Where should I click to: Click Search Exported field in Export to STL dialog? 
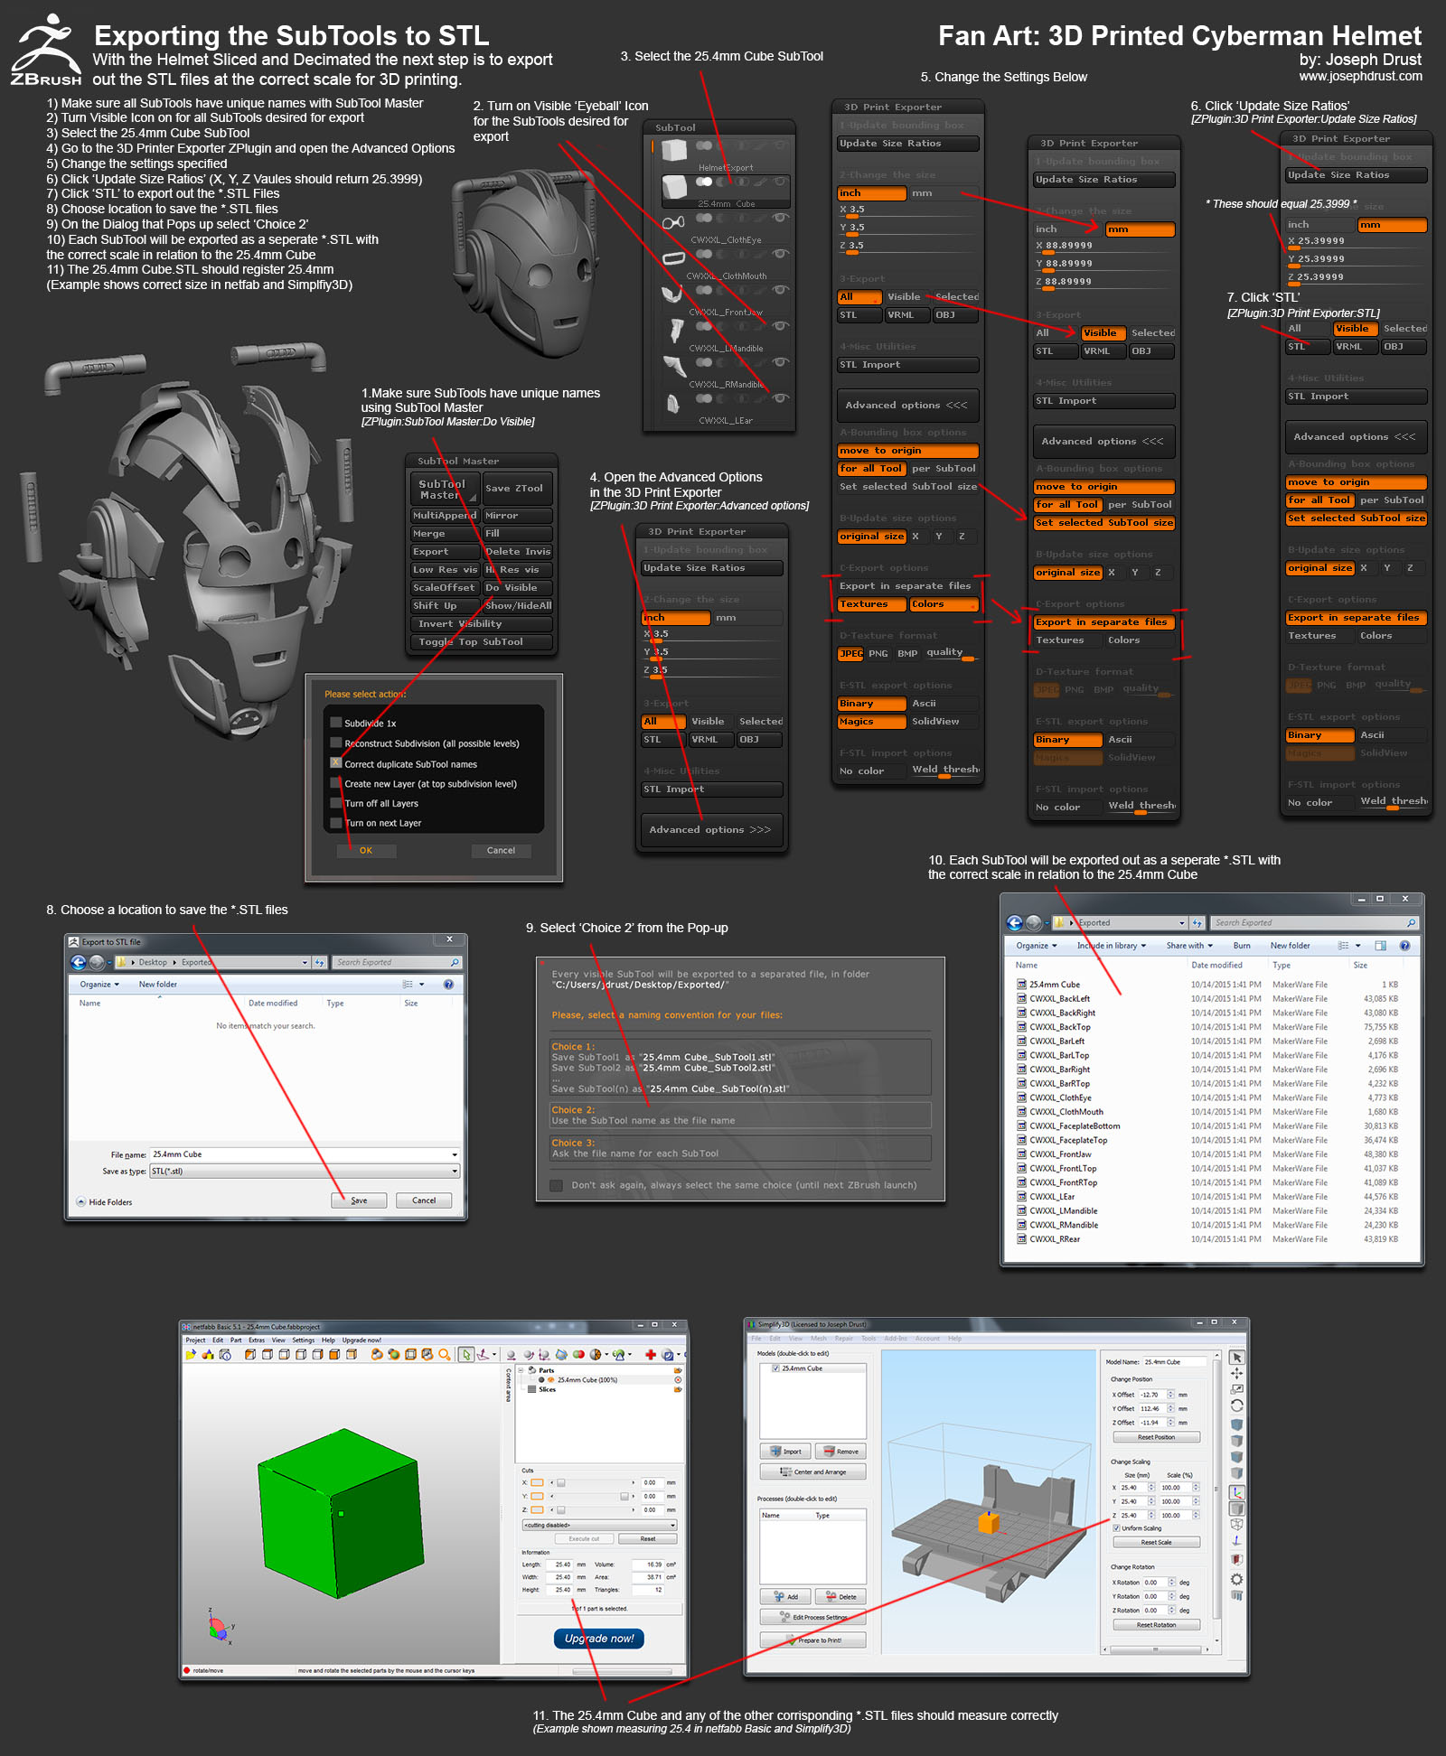click(398, 962)
